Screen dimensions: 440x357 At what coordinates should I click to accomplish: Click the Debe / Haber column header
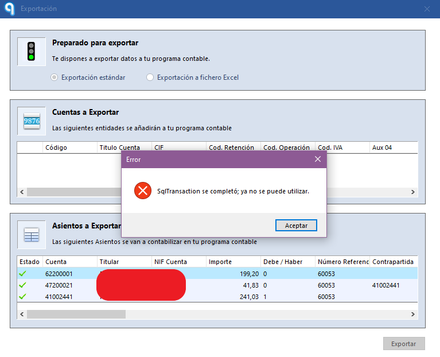[x=288, y=262]
